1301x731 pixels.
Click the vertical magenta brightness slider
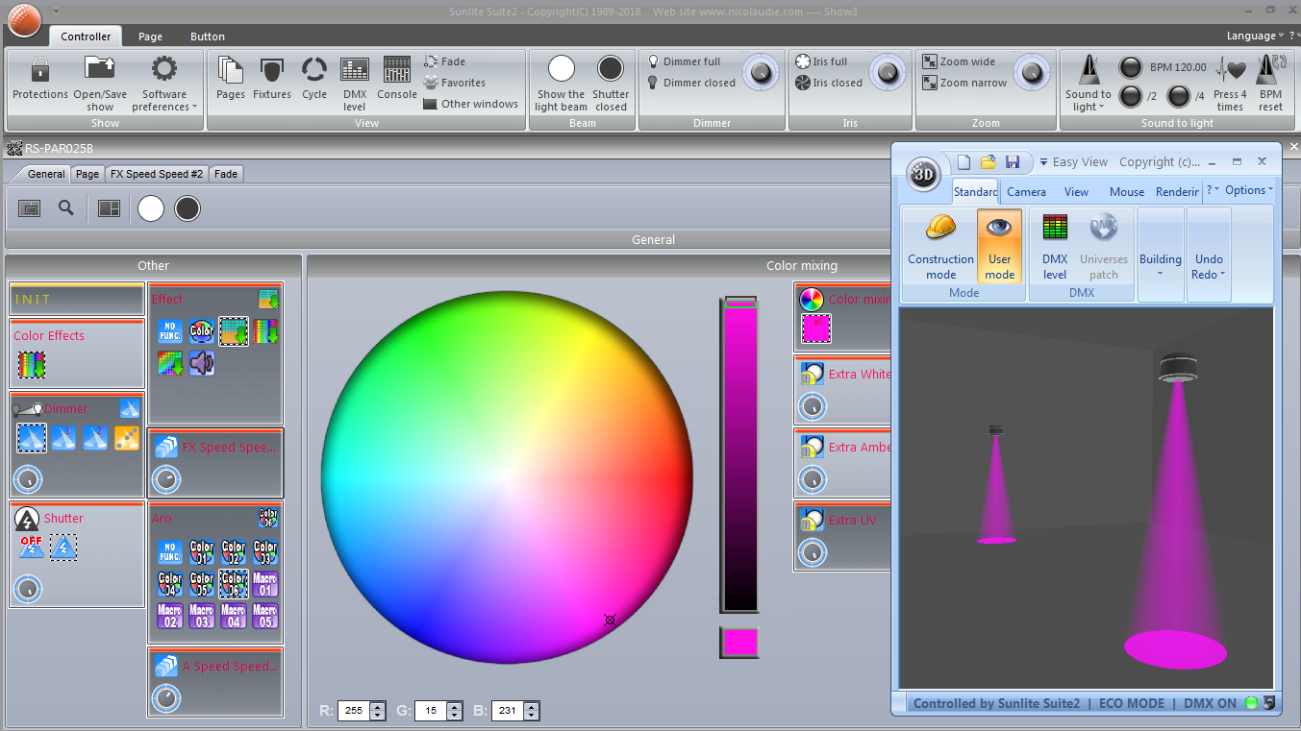pyautogui.click(x=739, y=454)
